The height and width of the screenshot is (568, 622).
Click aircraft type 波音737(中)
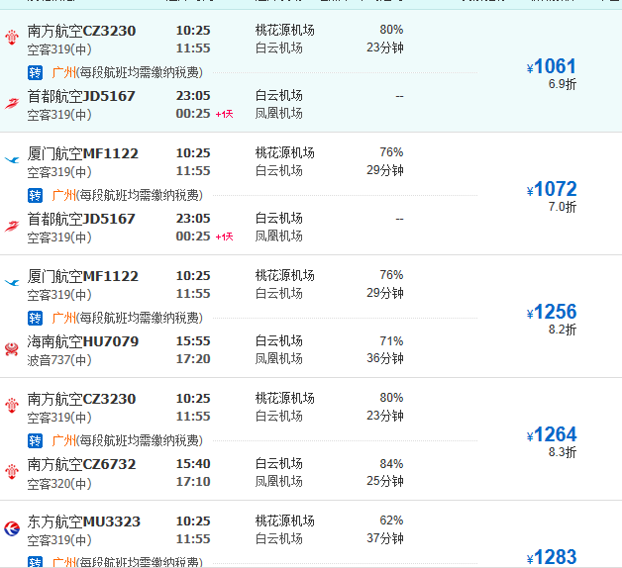[59, 360]
